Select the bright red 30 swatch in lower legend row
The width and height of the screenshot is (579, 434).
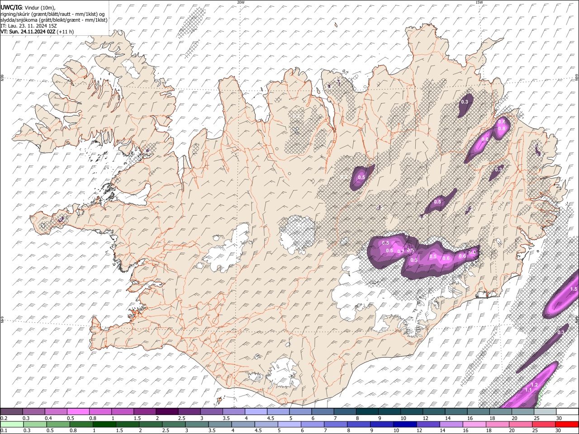[x=567, y=424]
